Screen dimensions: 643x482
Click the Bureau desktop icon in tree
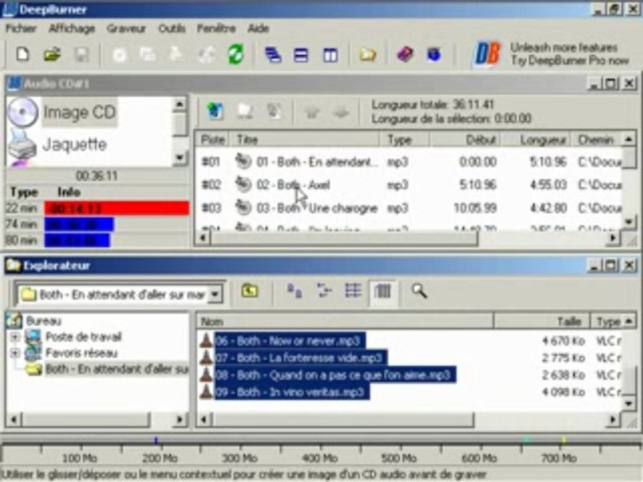tap(14, 321)
